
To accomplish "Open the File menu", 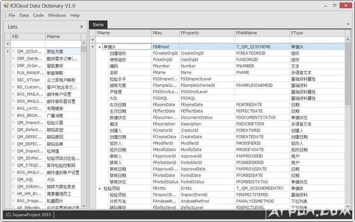I will pyautogui.click(x=12, y=15).
